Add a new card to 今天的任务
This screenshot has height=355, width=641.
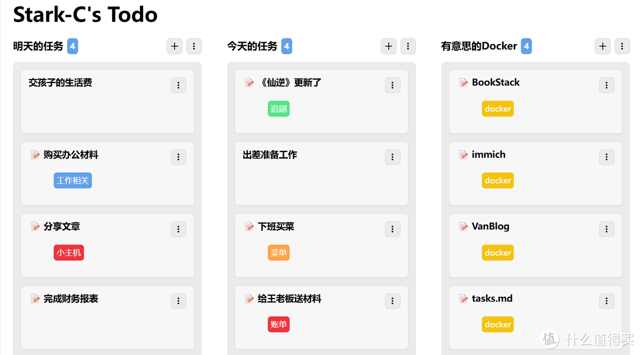pos(388,46)
